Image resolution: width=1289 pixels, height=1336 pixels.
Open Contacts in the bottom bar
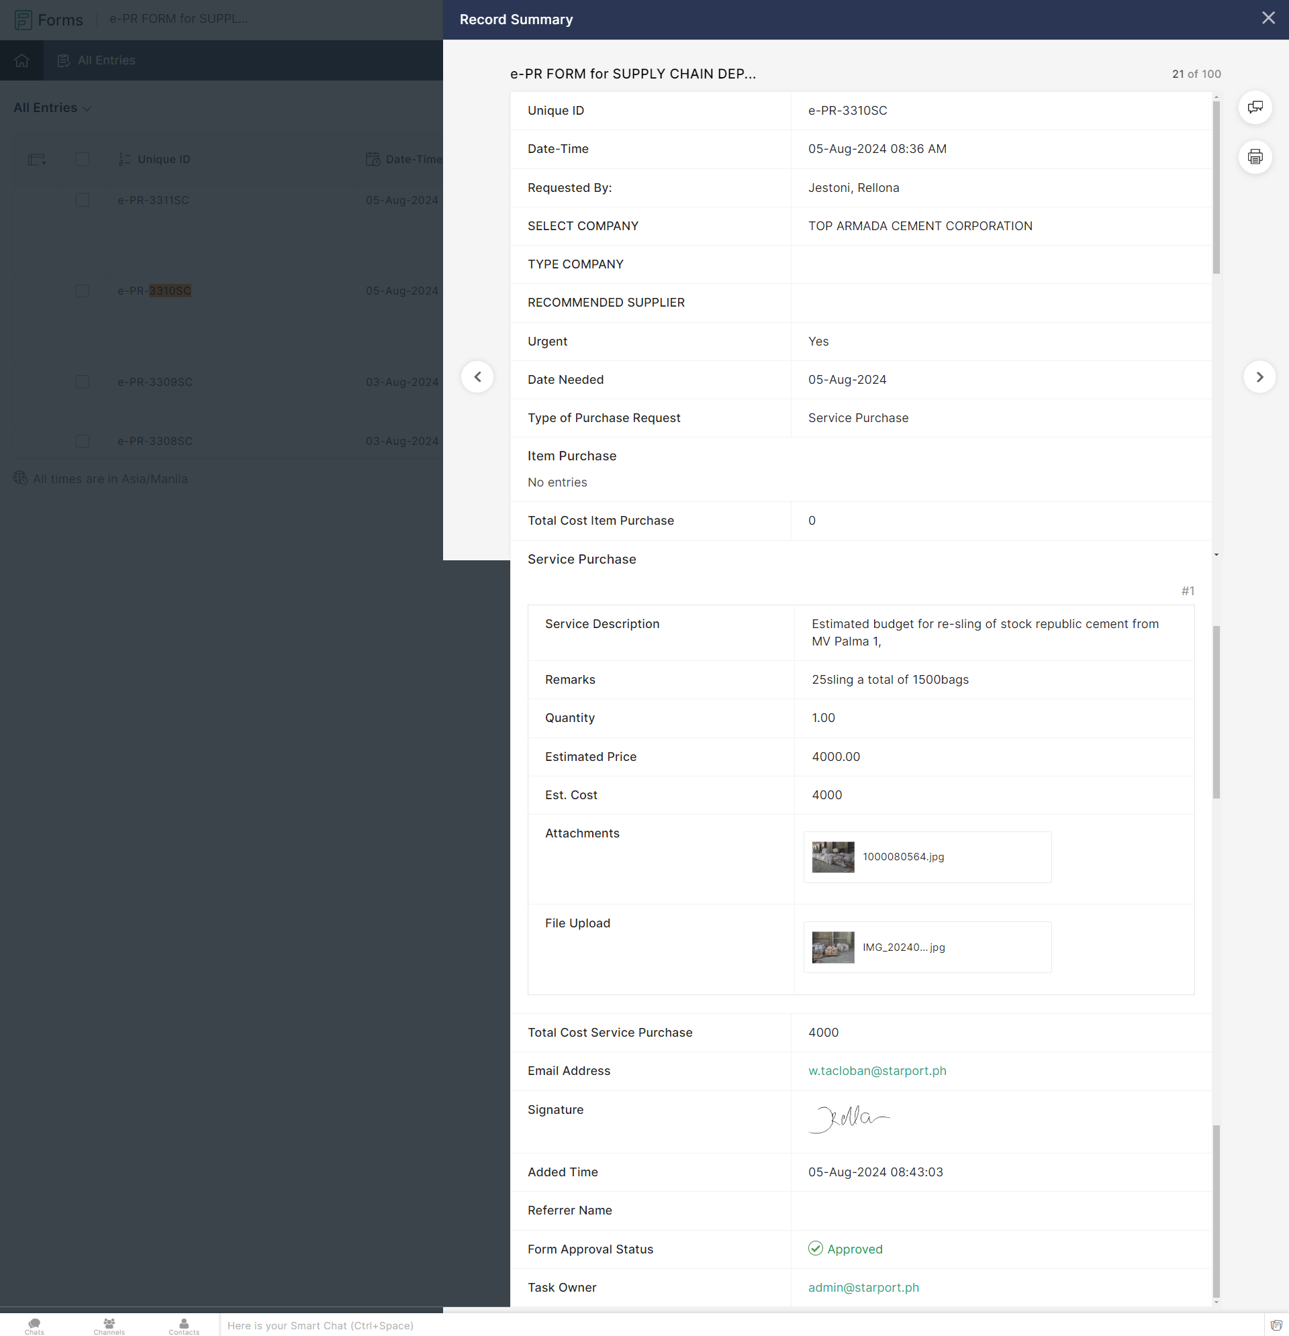(x=183, y=1325)
